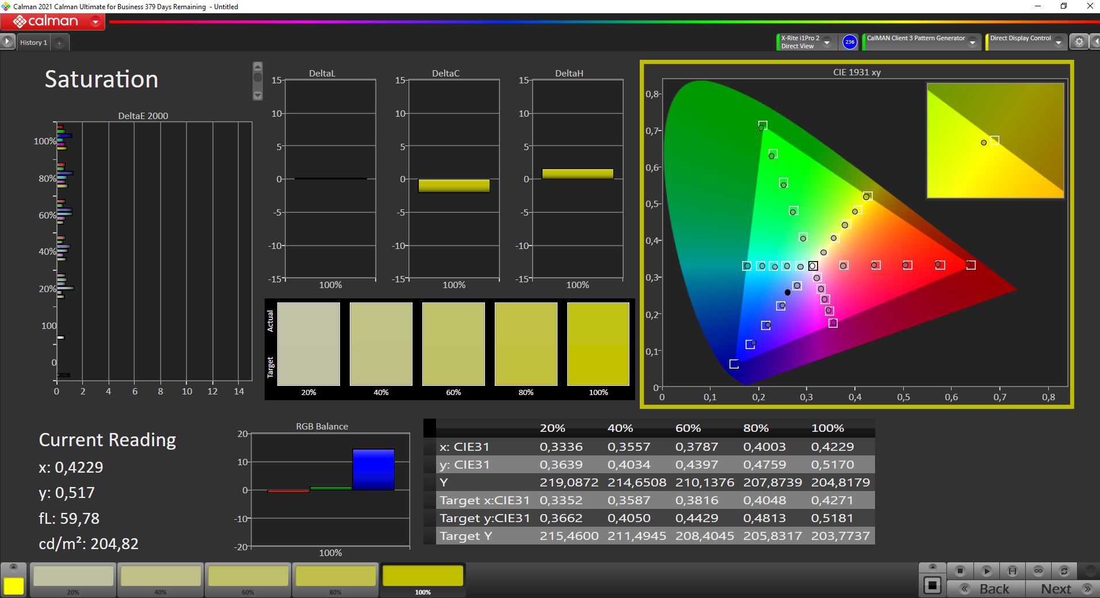This screenshot has width=1100, height=598.
Task: Click the black square pattern window icon
Action: pyautogui.click(x=932, y=586)
